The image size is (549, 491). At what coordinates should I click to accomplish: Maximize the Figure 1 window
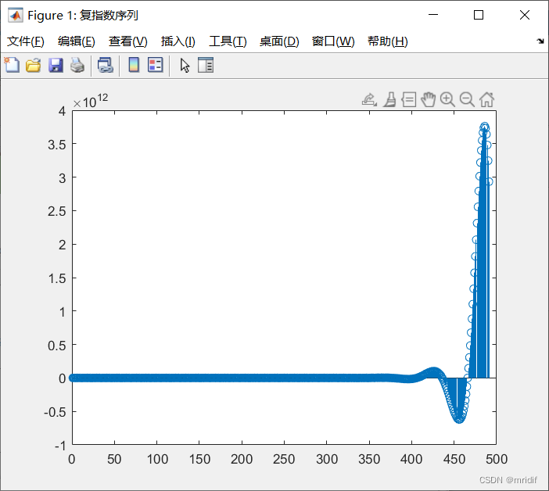[x=479, y=15]
